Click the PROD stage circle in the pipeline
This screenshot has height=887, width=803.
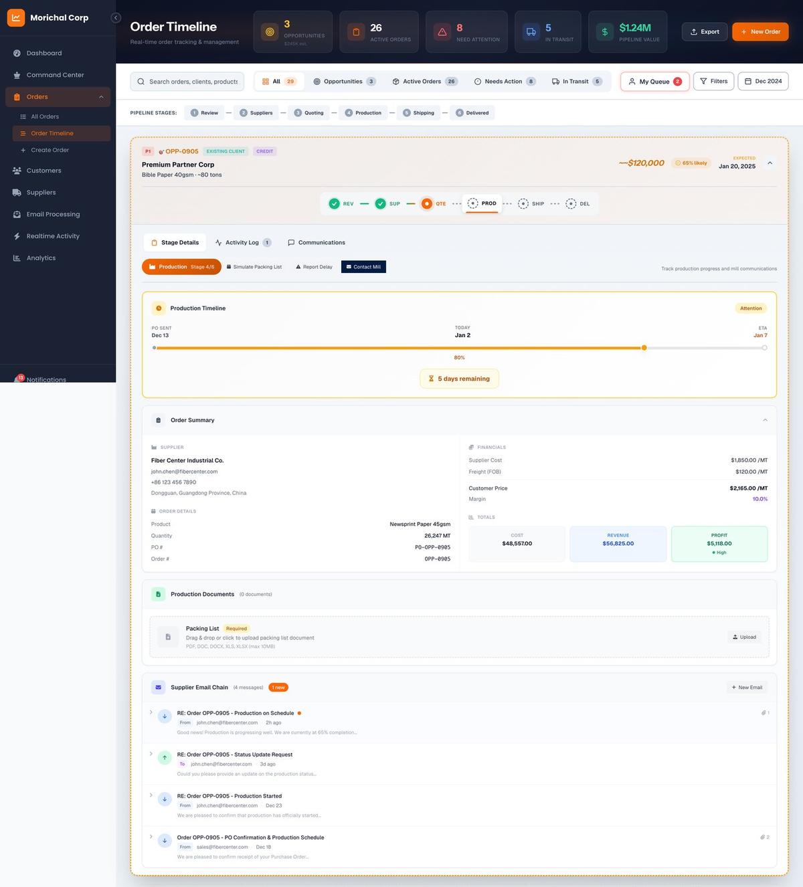click(472, 203)
